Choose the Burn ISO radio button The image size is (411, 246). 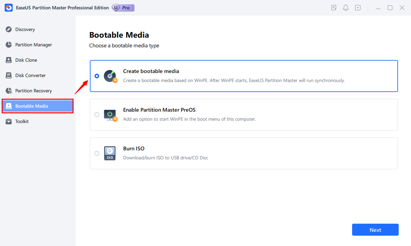click(97, 153)
